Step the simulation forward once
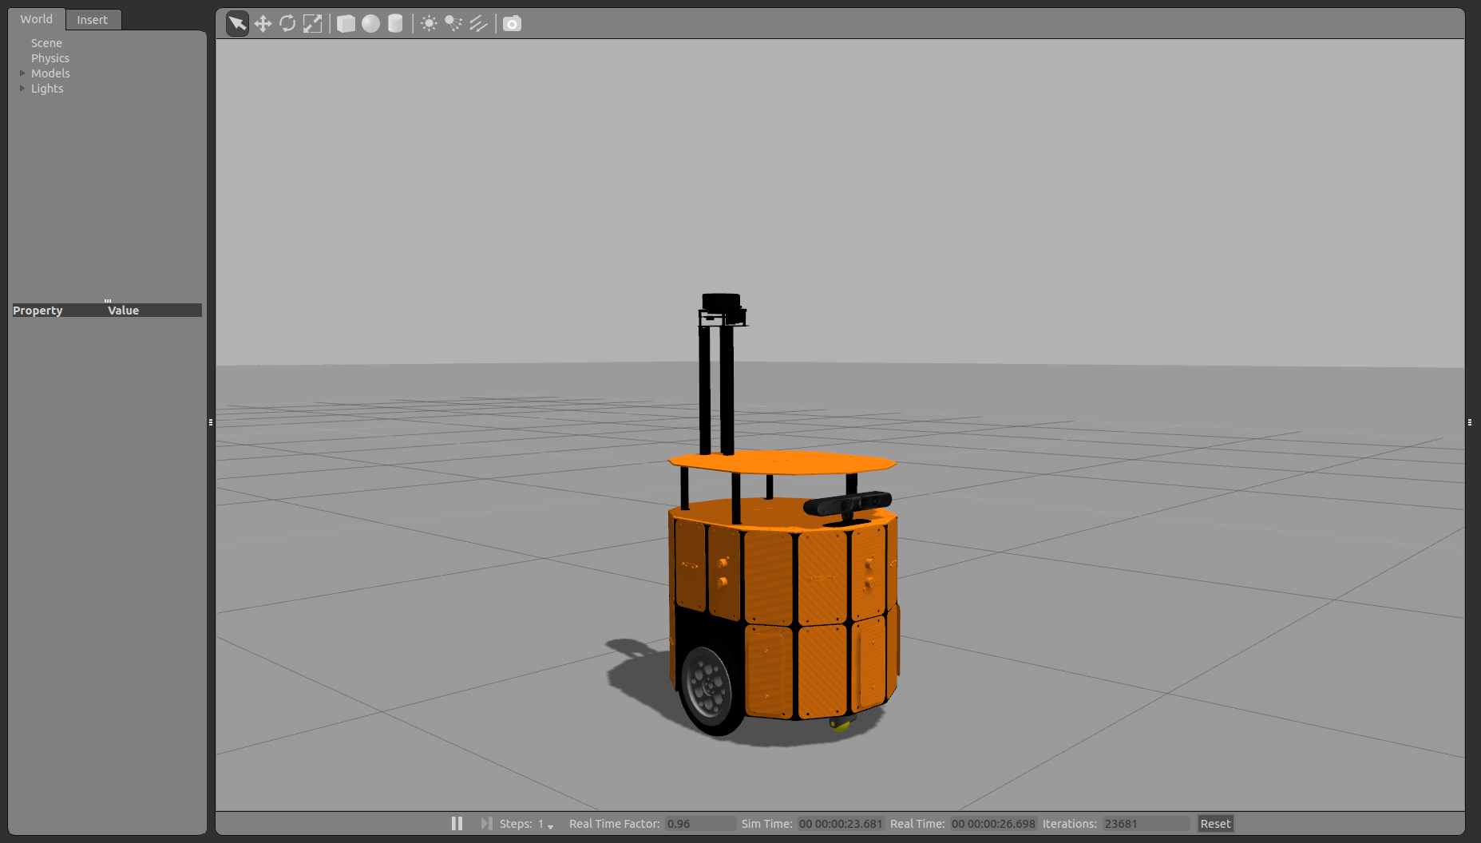Viewport: 1481px width, 843px height. point(486,823)
